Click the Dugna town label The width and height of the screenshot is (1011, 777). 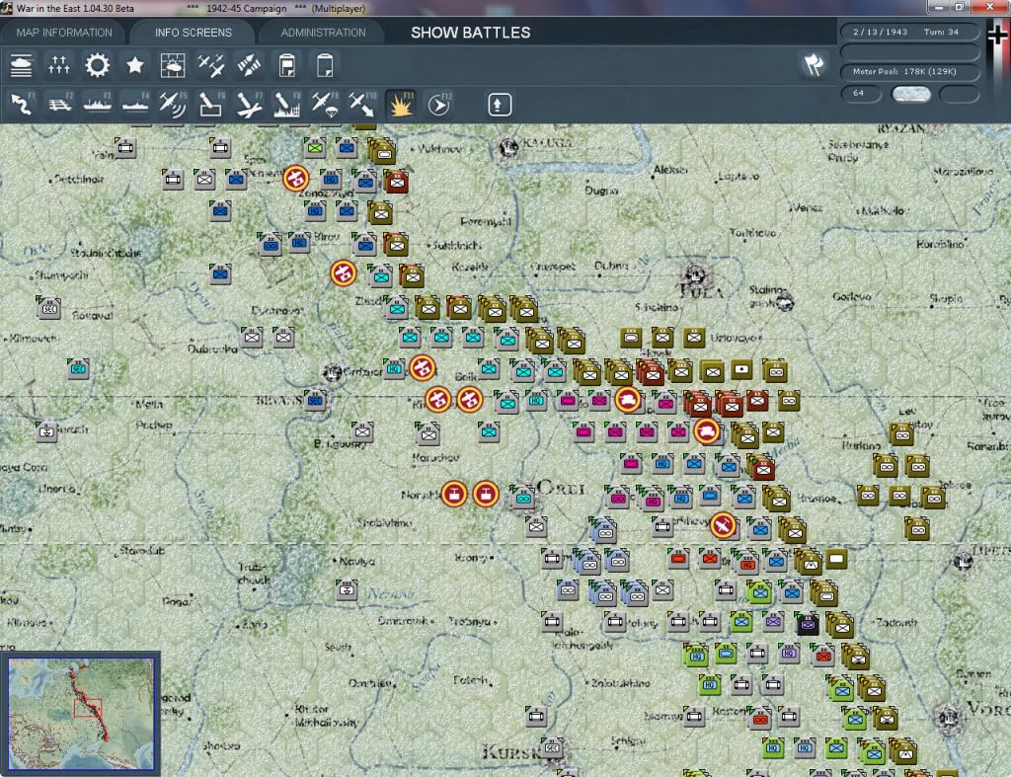(x=601, y=191)
